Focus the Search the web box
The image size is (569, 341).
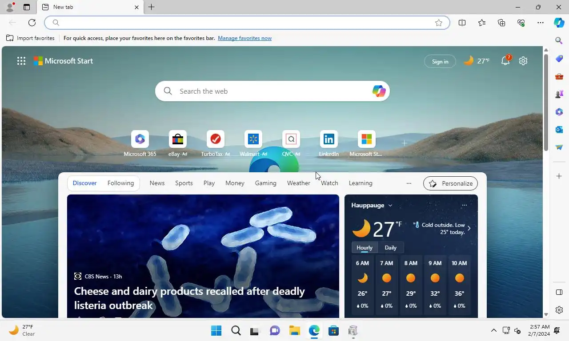point(272,91)
